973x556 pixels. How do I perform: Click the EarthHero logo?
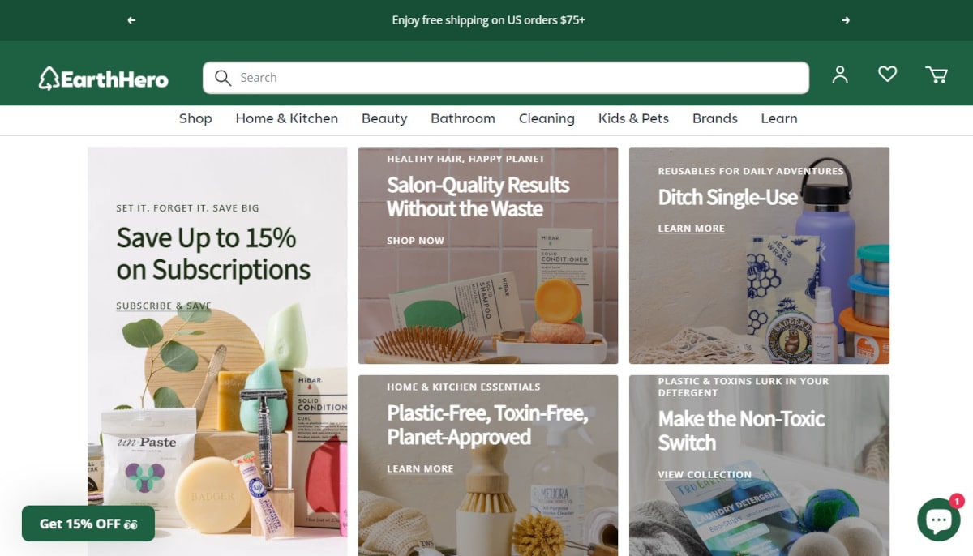[104, 79]
